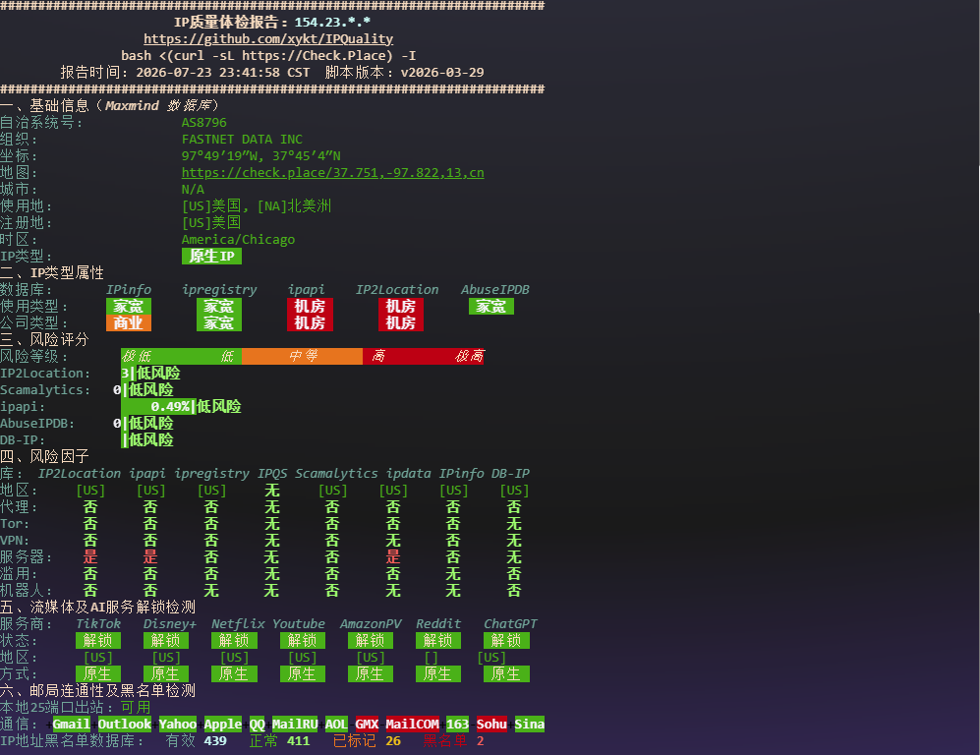This screenshot has width=980, height=755.
Task: Click the Reddit 原生 method badge
Action: [x=438, y=674]
